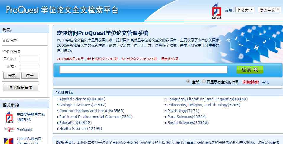Select the 全部 radio button
The height and width of the screenshot is (144, 283).
188,81
